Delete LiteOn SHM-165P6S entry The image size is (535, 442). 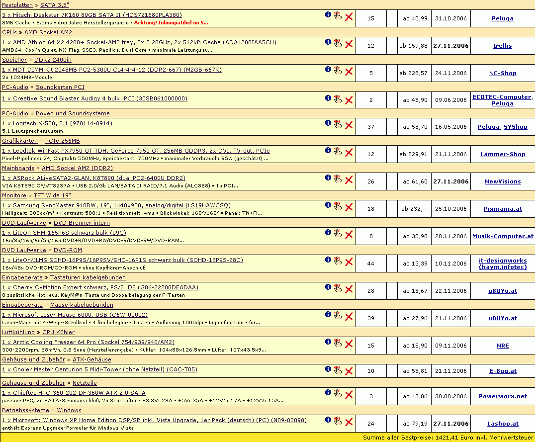pos(349,234)
